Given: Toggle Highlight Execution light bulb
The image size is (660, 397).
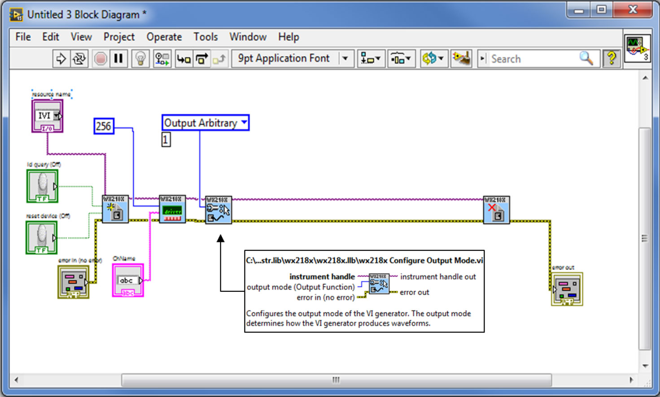Looking at the screenshot, I should point(140,59).
